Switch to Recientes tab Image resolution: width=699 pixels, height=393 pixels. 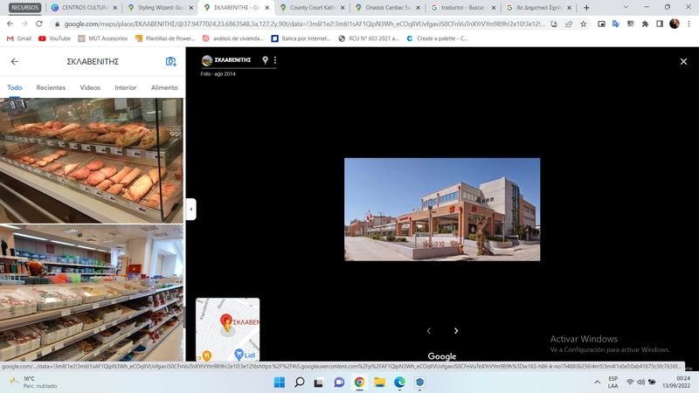tap(51, 87)
